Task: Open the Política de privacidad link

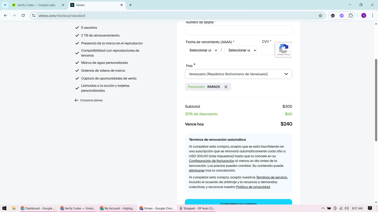Action: click(x=253, y=187)
